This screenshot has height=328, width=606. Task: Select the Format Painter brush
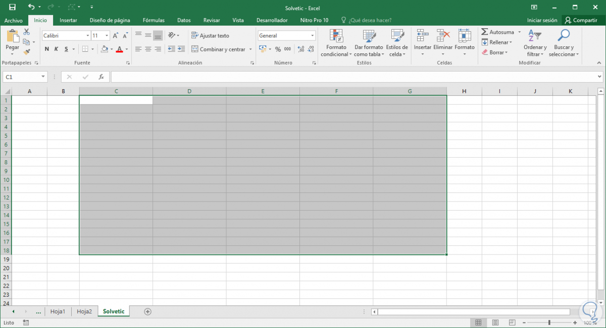coord(27,51)
